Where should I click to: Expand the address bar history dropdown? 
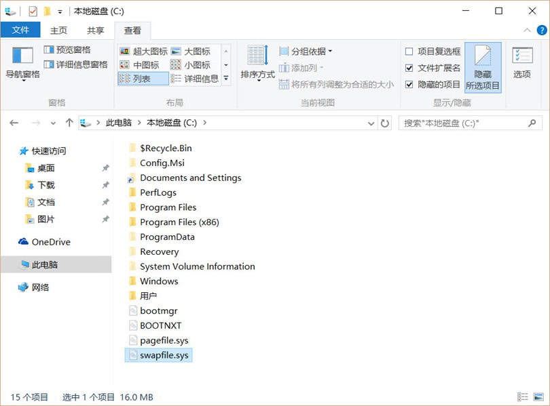pyautogui.click(x=371, y=123)
